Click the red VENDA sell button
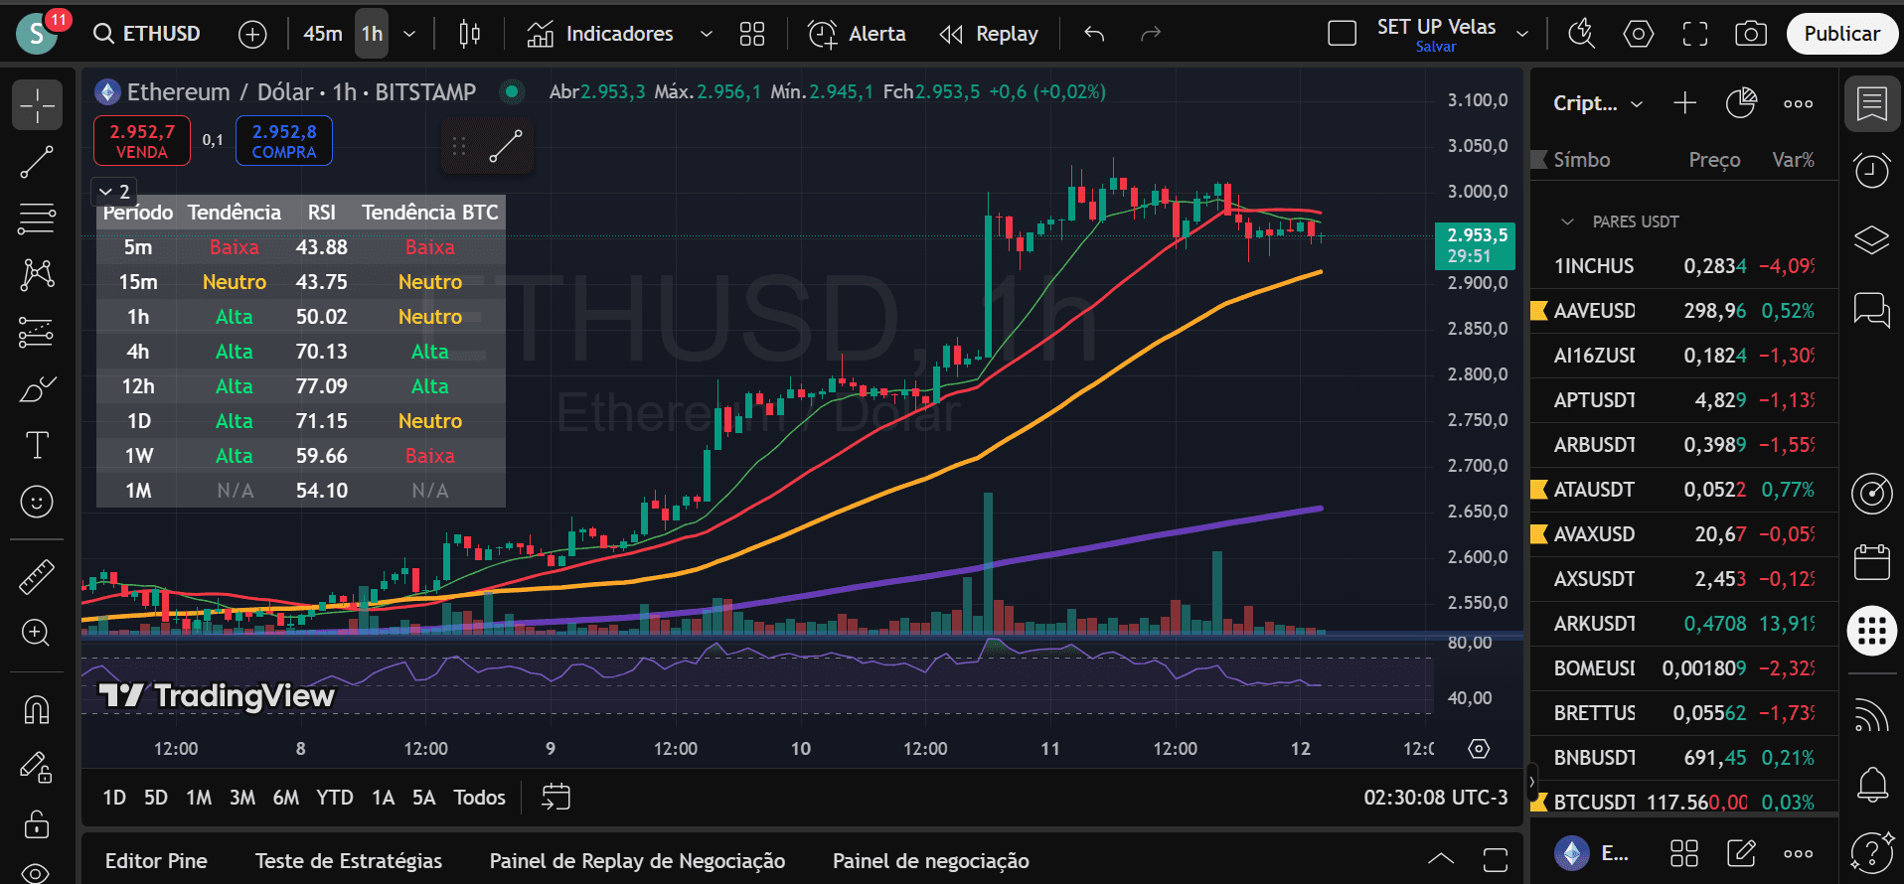Screen dimensions: 1904x884 click(x=142, y=141)
